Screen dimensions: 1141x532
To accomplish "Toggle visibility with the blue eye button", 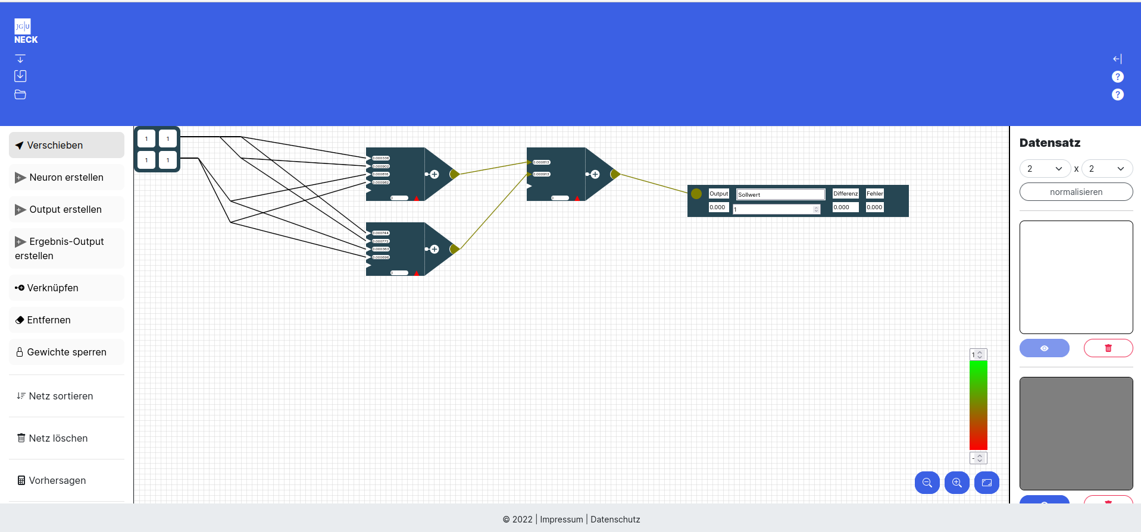I will click(1044, 348).
